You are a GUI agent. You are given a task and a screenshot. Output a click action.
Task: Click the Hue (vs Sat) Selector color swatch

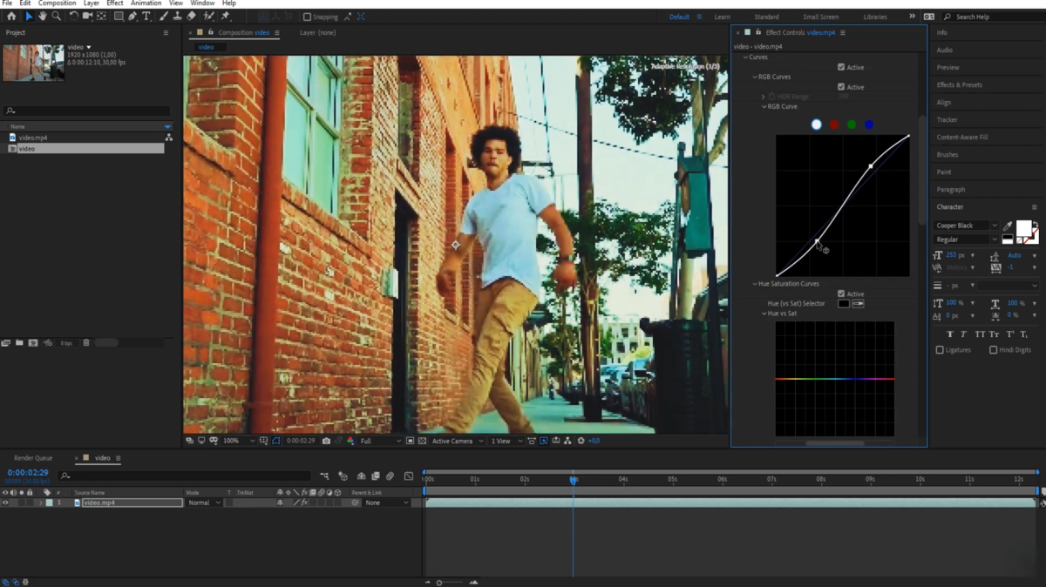pyautogui.click(x=844, y=303)
